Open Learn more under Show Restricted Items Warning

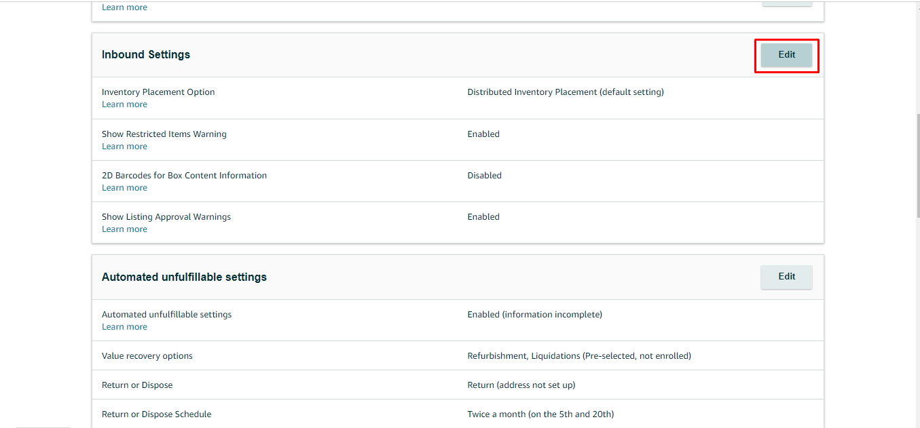point(124,147)
